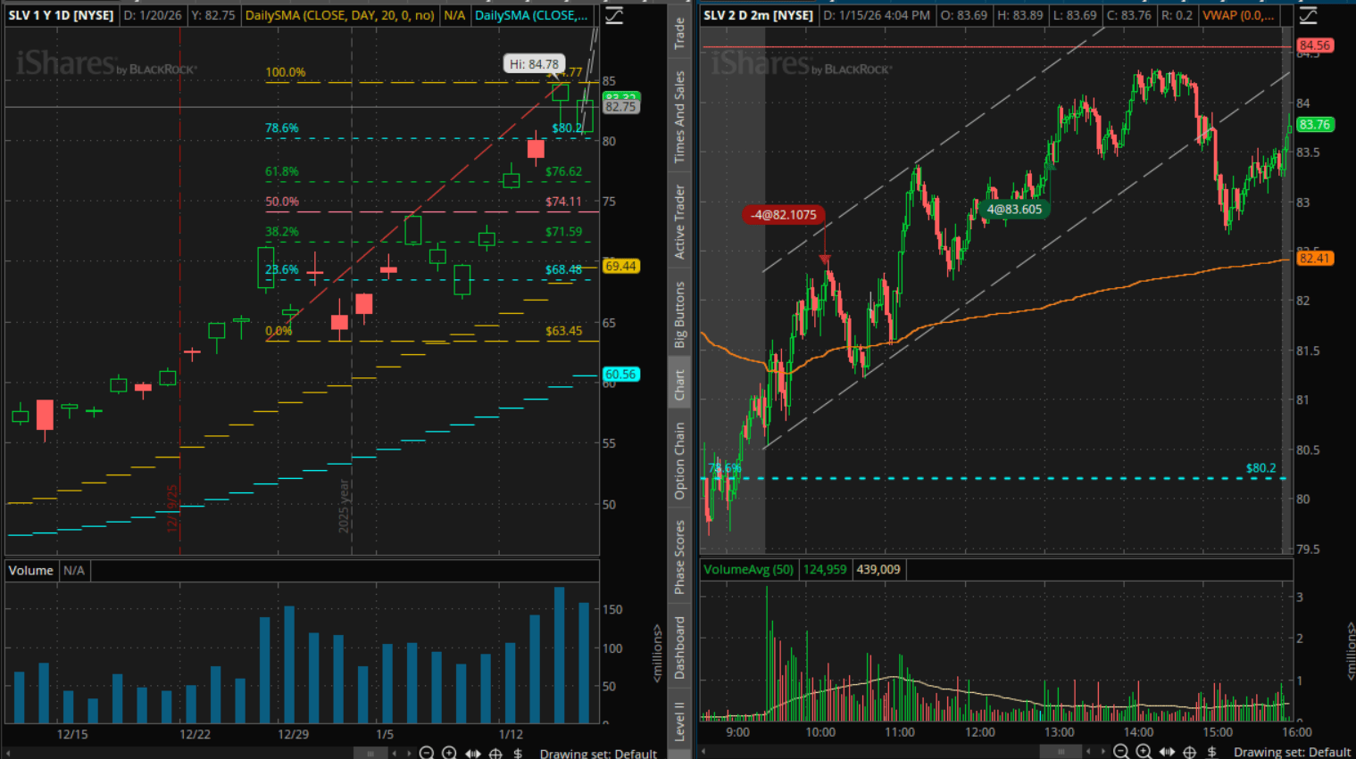Click the 83.76 green last price tag

point(1315,124)
